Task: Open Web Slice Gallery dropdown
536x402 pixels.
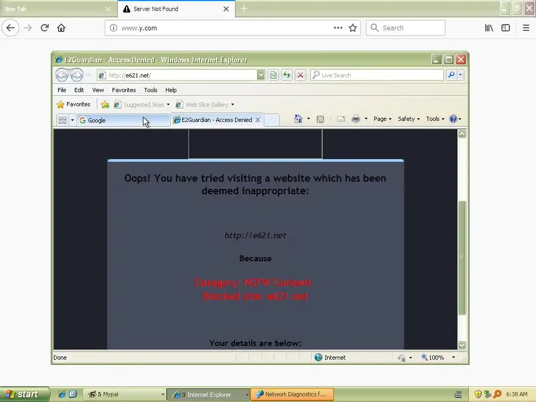Action: pyautogui.click(x=205, y=105)
